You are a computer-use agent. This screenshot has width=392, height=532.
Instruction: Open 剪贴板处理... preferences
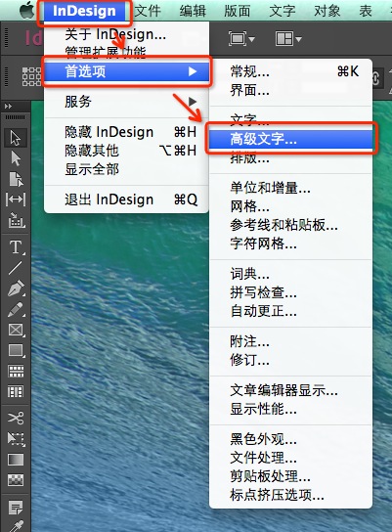291,475
